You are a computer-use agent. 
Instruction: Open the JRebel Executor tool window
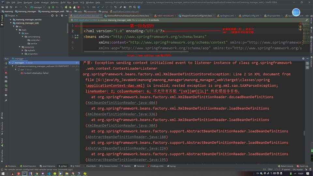click(x=28, y=166)
